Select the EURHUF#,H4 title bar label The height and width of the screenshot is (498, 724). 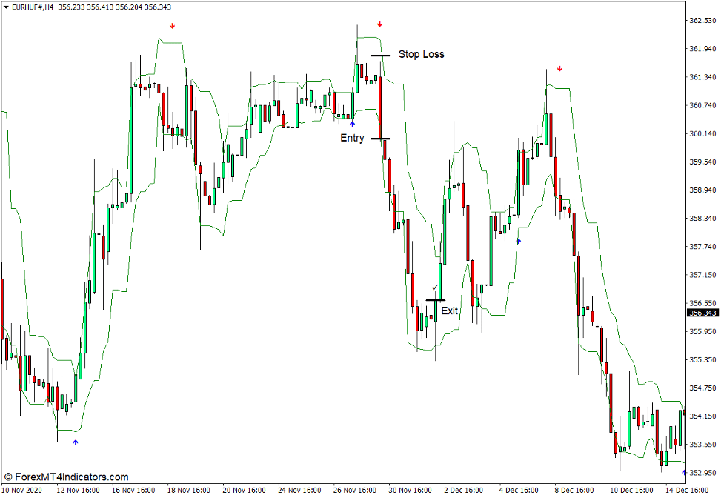[33, 6]
